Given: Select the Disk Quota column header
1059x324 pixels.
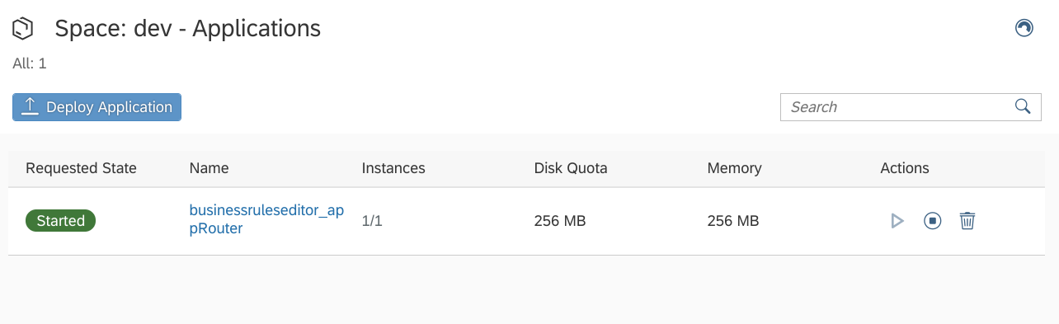Looking at the screenshot, I should [x=571, y=168].
